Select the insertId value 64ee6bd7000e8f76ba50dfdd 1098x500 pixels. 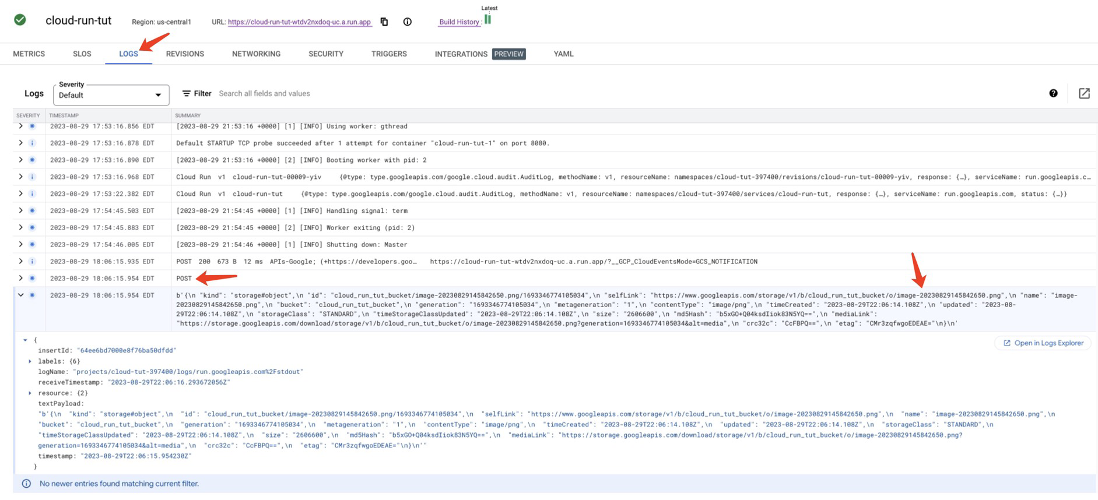tap(127, 351)
